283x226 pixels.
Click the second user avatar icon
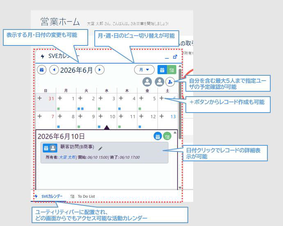click(160, 82)
